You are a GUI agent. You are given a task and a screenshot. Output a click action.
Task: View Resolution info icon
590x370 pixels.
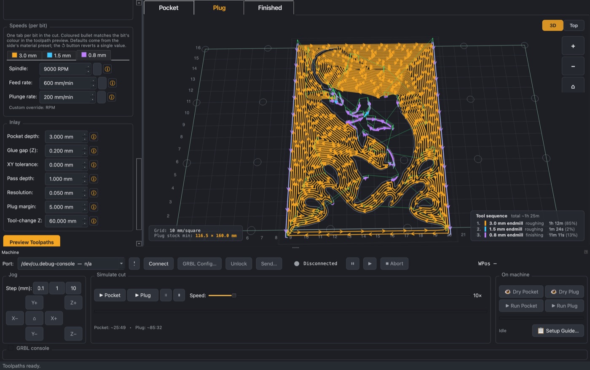(x=94, y=193)
